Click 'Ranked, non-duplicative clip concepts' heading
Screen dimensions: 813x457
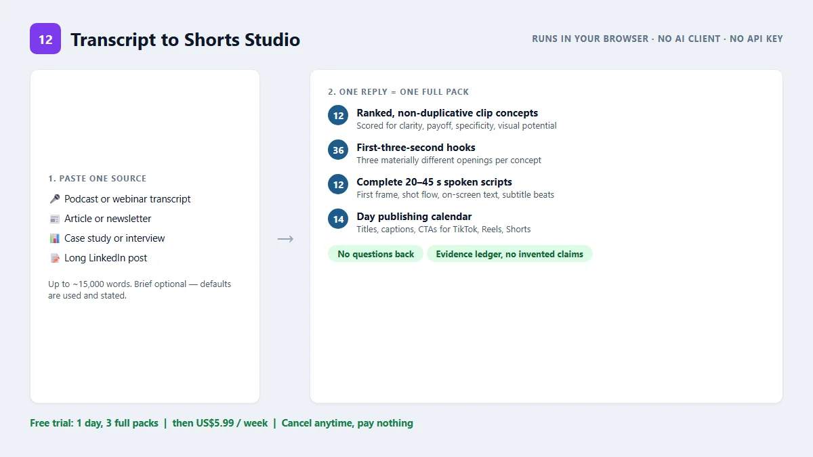[x=447, y=113]
